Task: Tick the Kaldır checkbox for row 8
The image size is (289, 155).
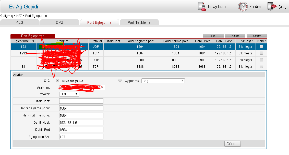Action: (261, 60)
